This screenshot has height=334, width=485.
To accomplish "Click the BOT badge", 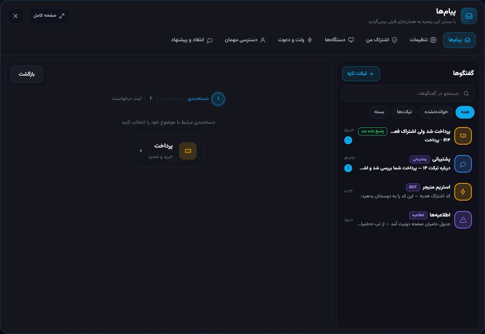I will (x=413, y=187).
